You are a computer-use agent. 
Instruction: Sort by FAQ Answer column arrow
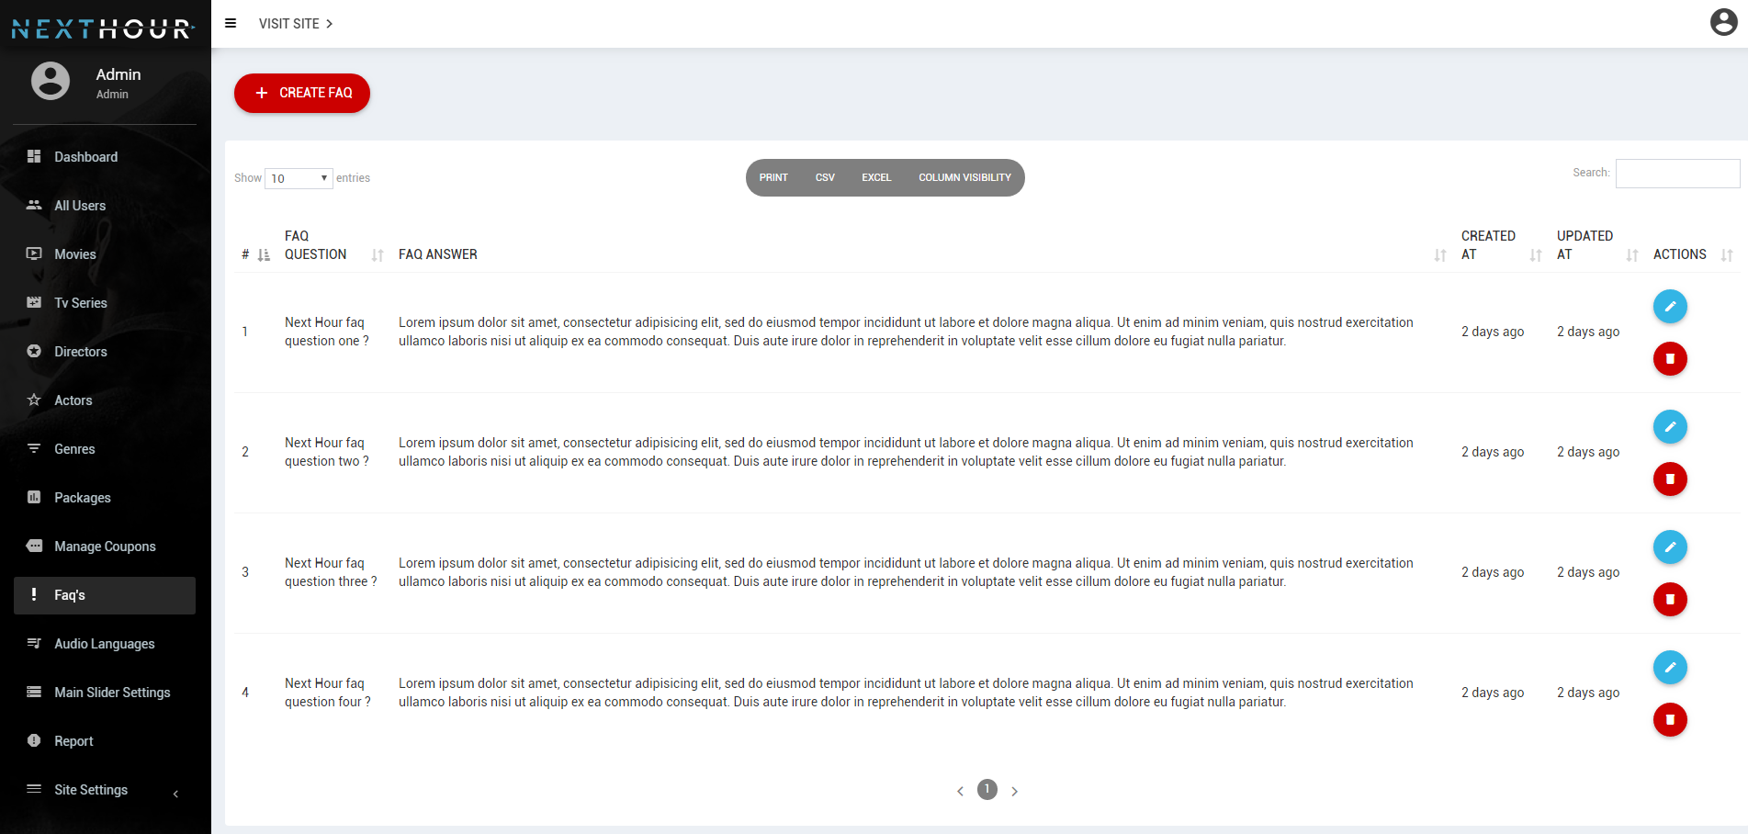[x=1440, y=255]
